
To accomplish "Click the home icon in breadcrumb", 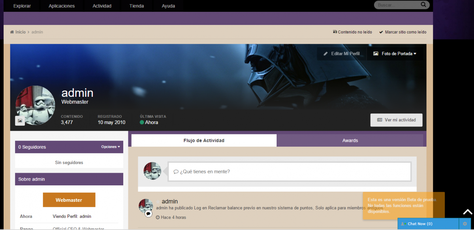I will tap(12, 32).
